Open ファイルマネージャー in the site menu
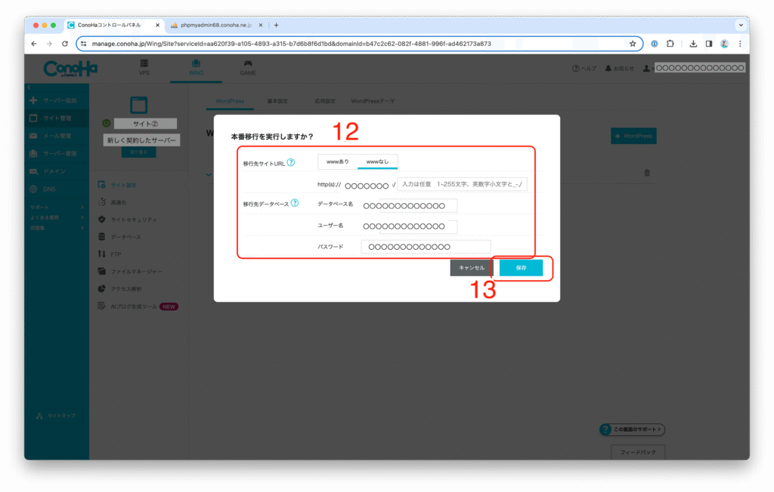Viewport: 774px width, 492px height. click(130, 271)
